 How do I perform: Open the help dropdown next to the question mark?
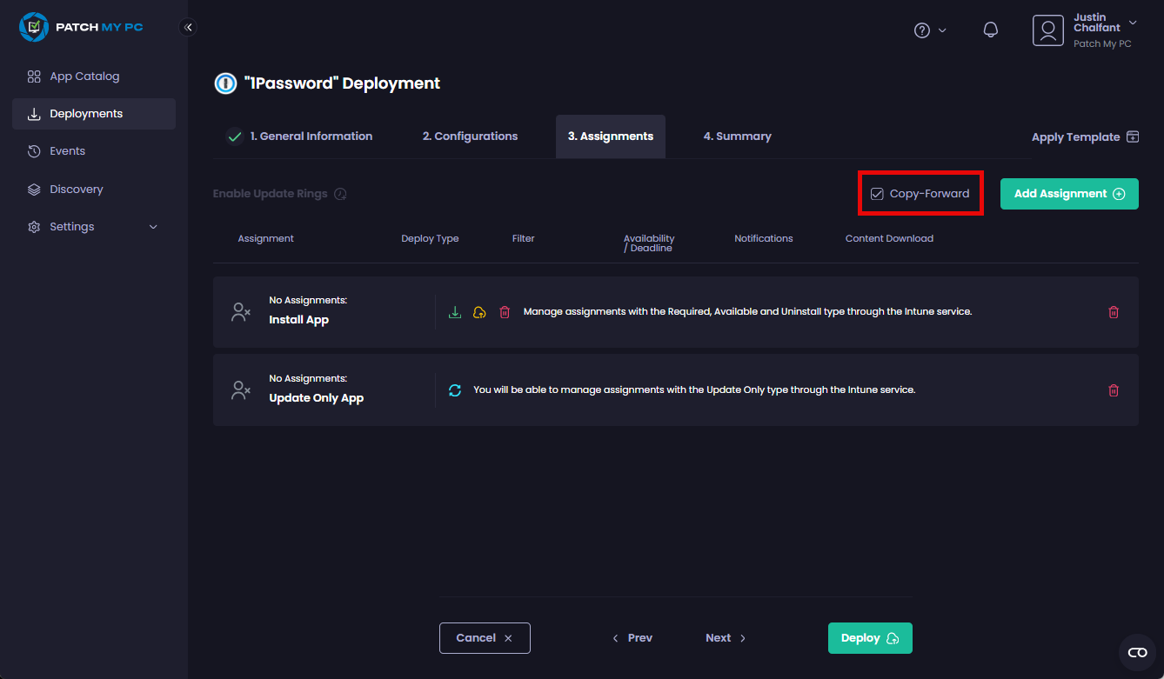coord(930,30)
